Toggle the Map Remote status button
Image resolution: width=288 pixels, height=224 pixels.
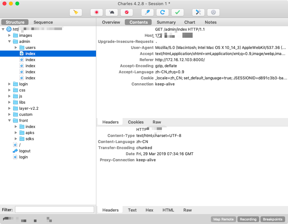(x=223, y=219)
